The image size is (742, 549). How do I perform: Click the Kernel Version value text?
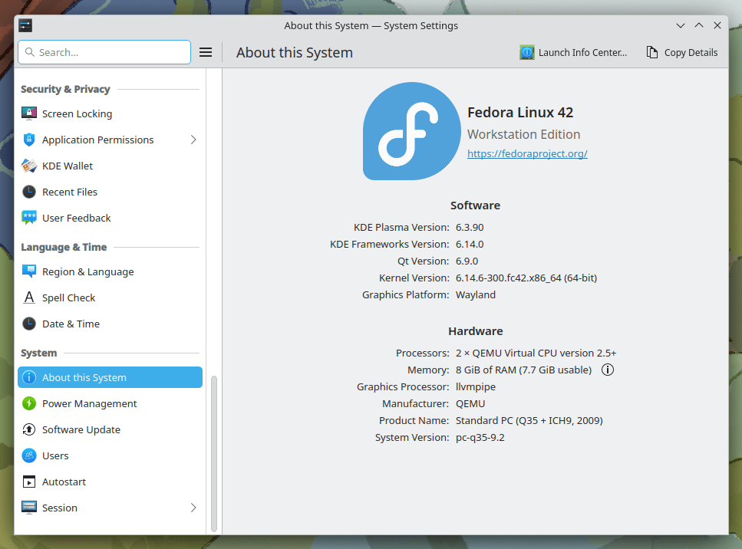tap(526, 278)
